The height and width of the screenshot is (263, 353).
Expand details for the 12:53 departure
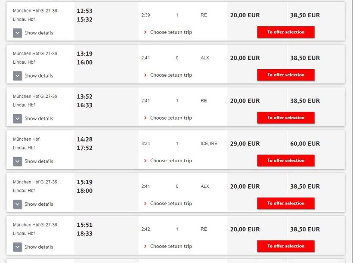pos(17,33)
